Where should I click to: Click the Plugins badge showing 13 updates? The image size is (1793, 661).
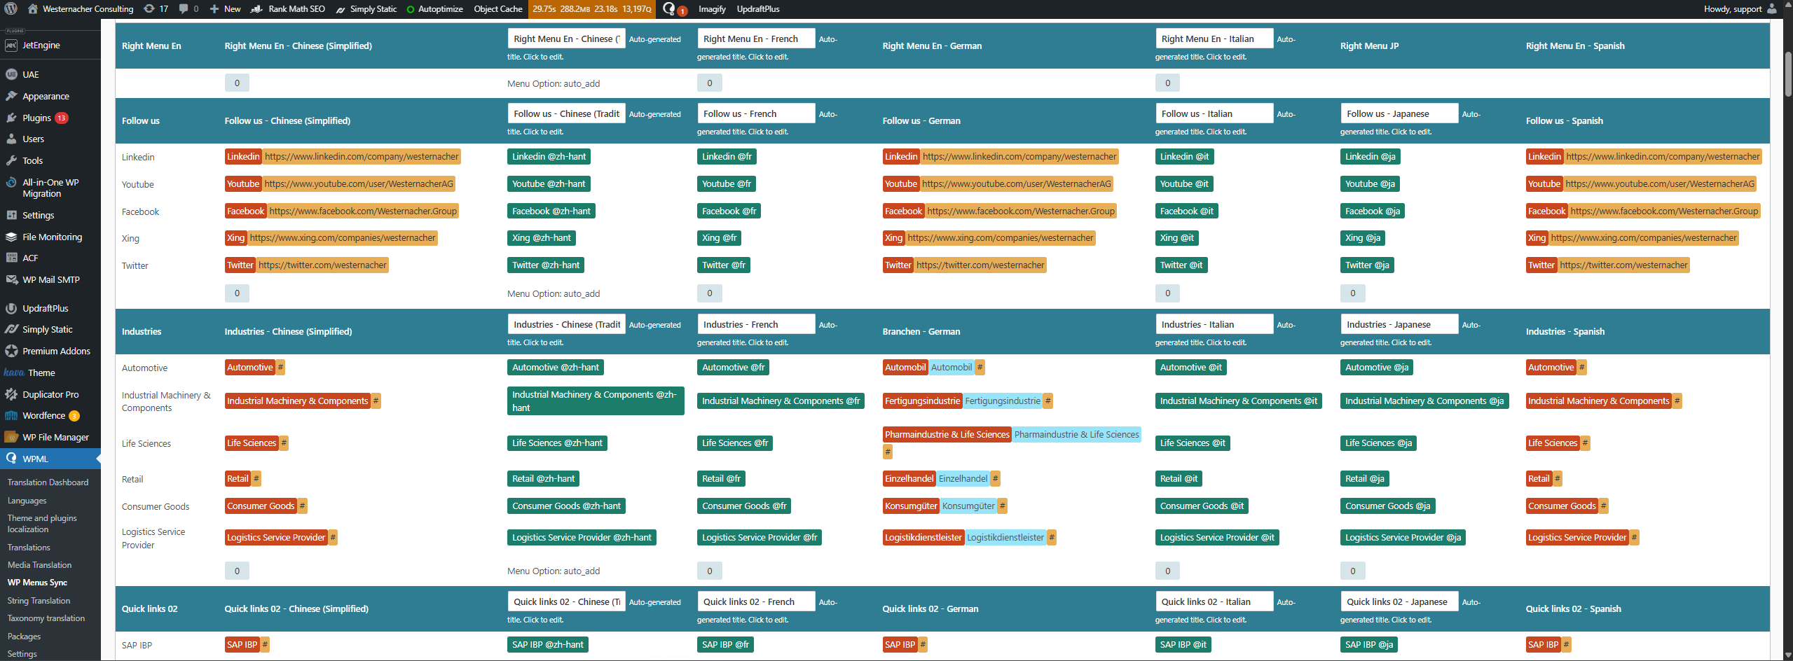pos(62,118)
